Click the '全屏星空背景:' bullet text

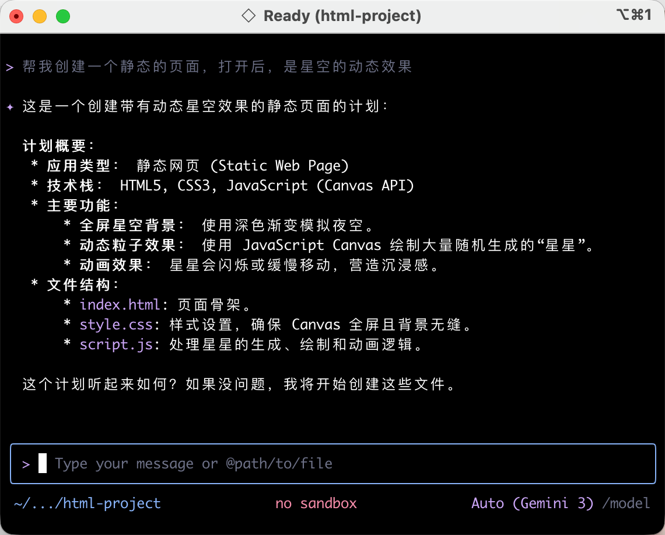click(x=131, y=225)
